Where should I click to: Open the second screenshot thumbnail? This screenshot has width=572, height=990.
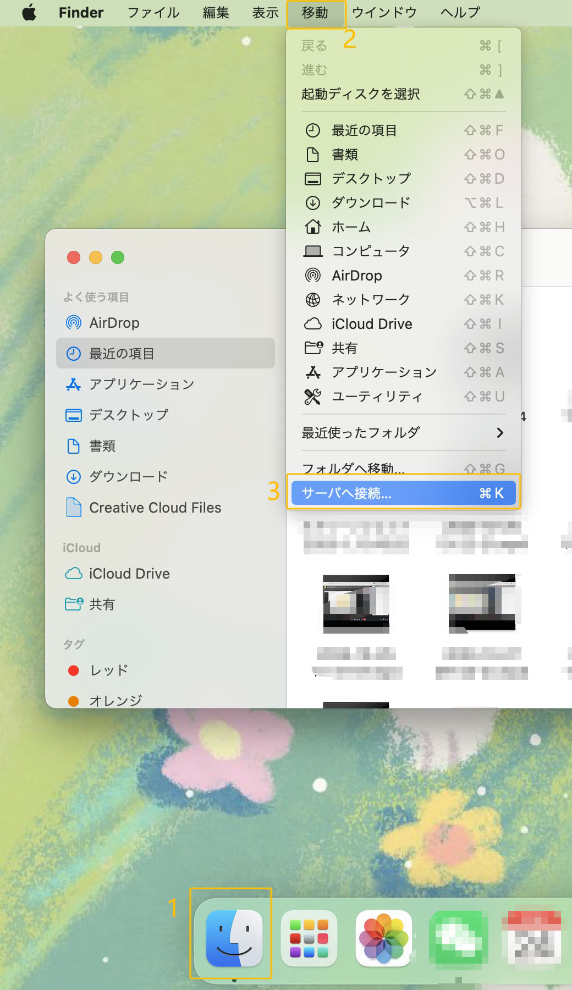tap(482, 604)
